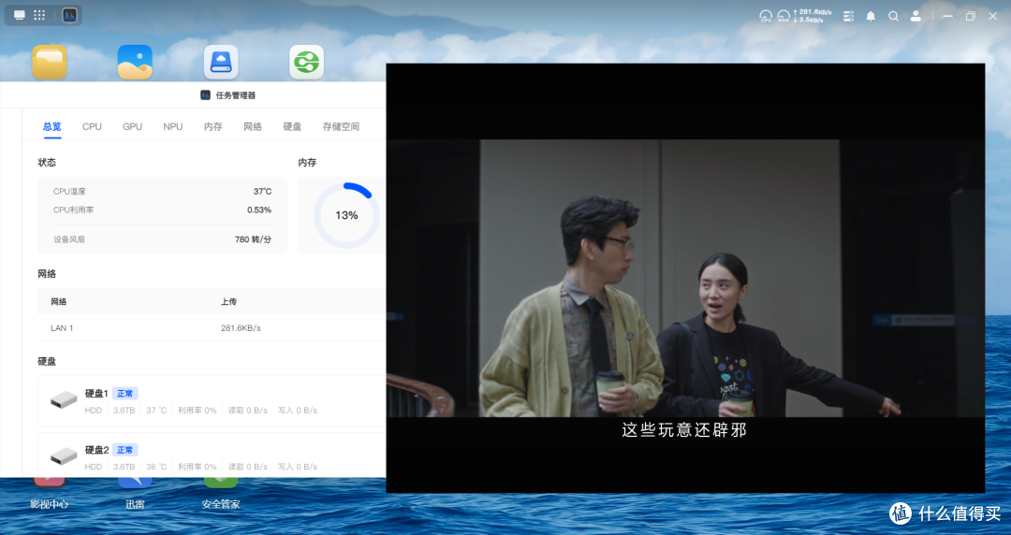Open the app grid launcher

tap(39, 15)
